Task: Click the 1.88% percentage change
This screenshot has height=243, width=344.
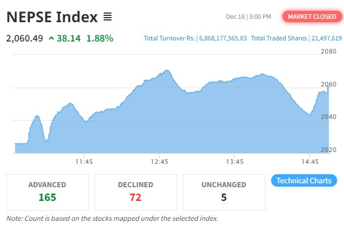Action: coord(100,39)
